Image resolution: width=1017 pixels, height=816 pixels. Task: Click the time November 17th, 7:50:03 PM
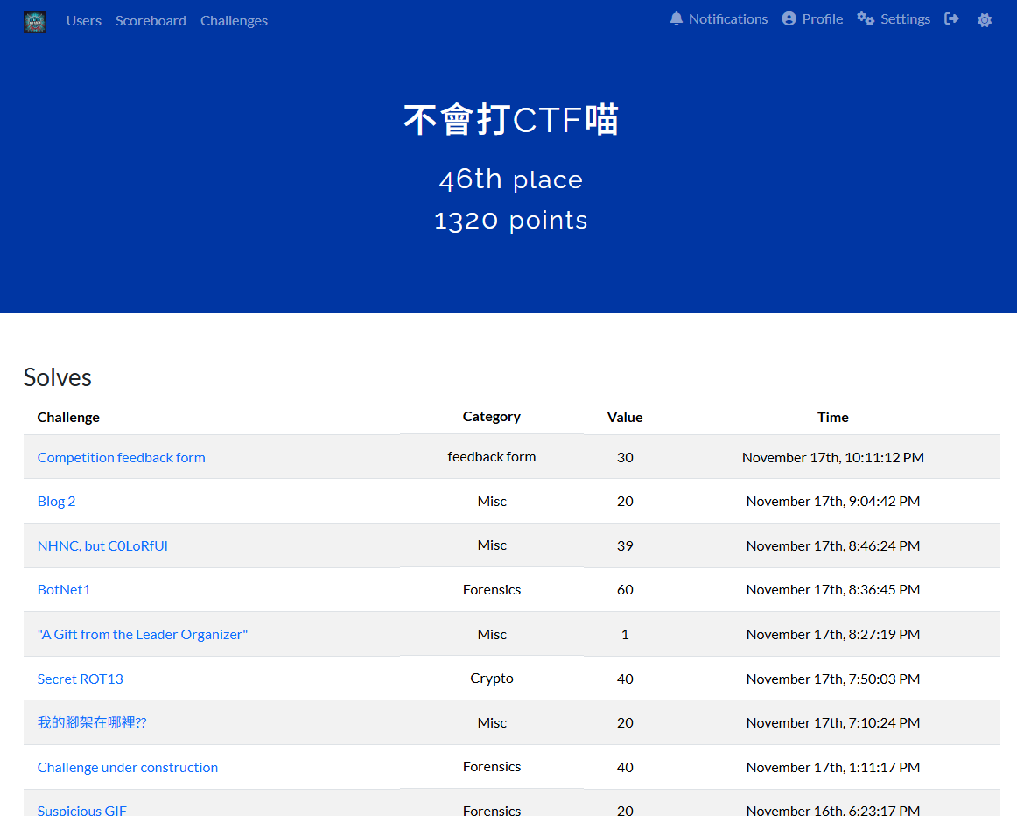point(833,679)
